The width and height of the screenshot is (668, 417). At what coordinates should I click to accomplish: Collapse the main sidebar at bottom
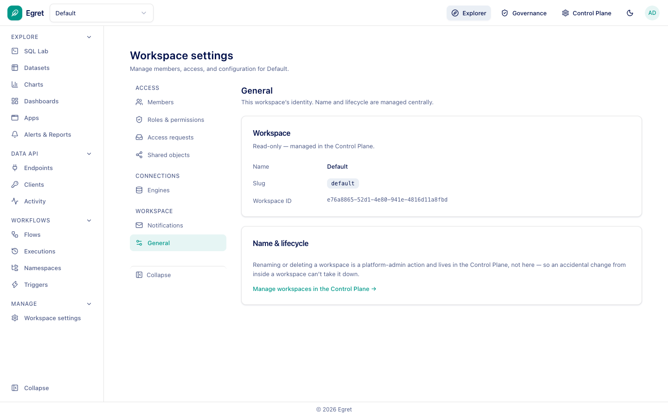(51, 388)
